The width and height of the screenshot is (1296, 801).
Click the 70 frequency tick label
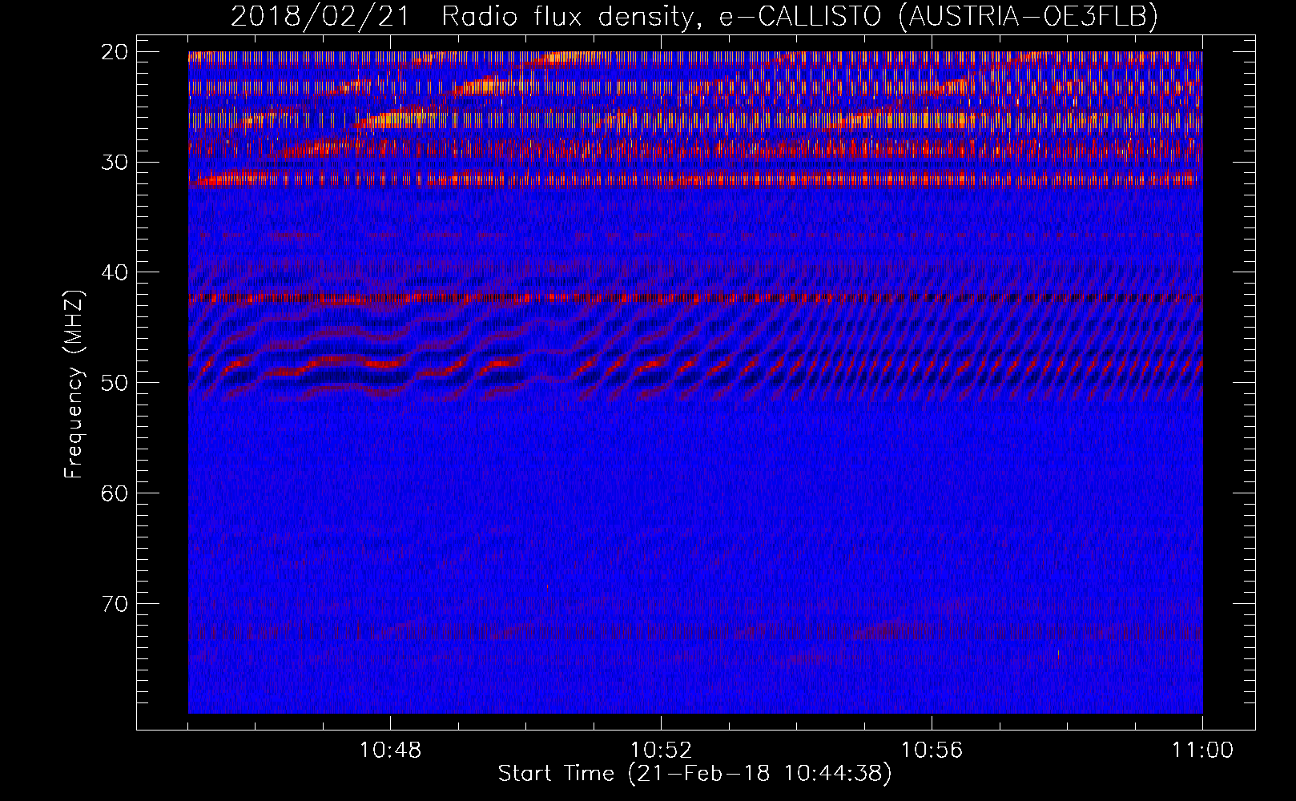pyautogui.click(x=115, y=604)
